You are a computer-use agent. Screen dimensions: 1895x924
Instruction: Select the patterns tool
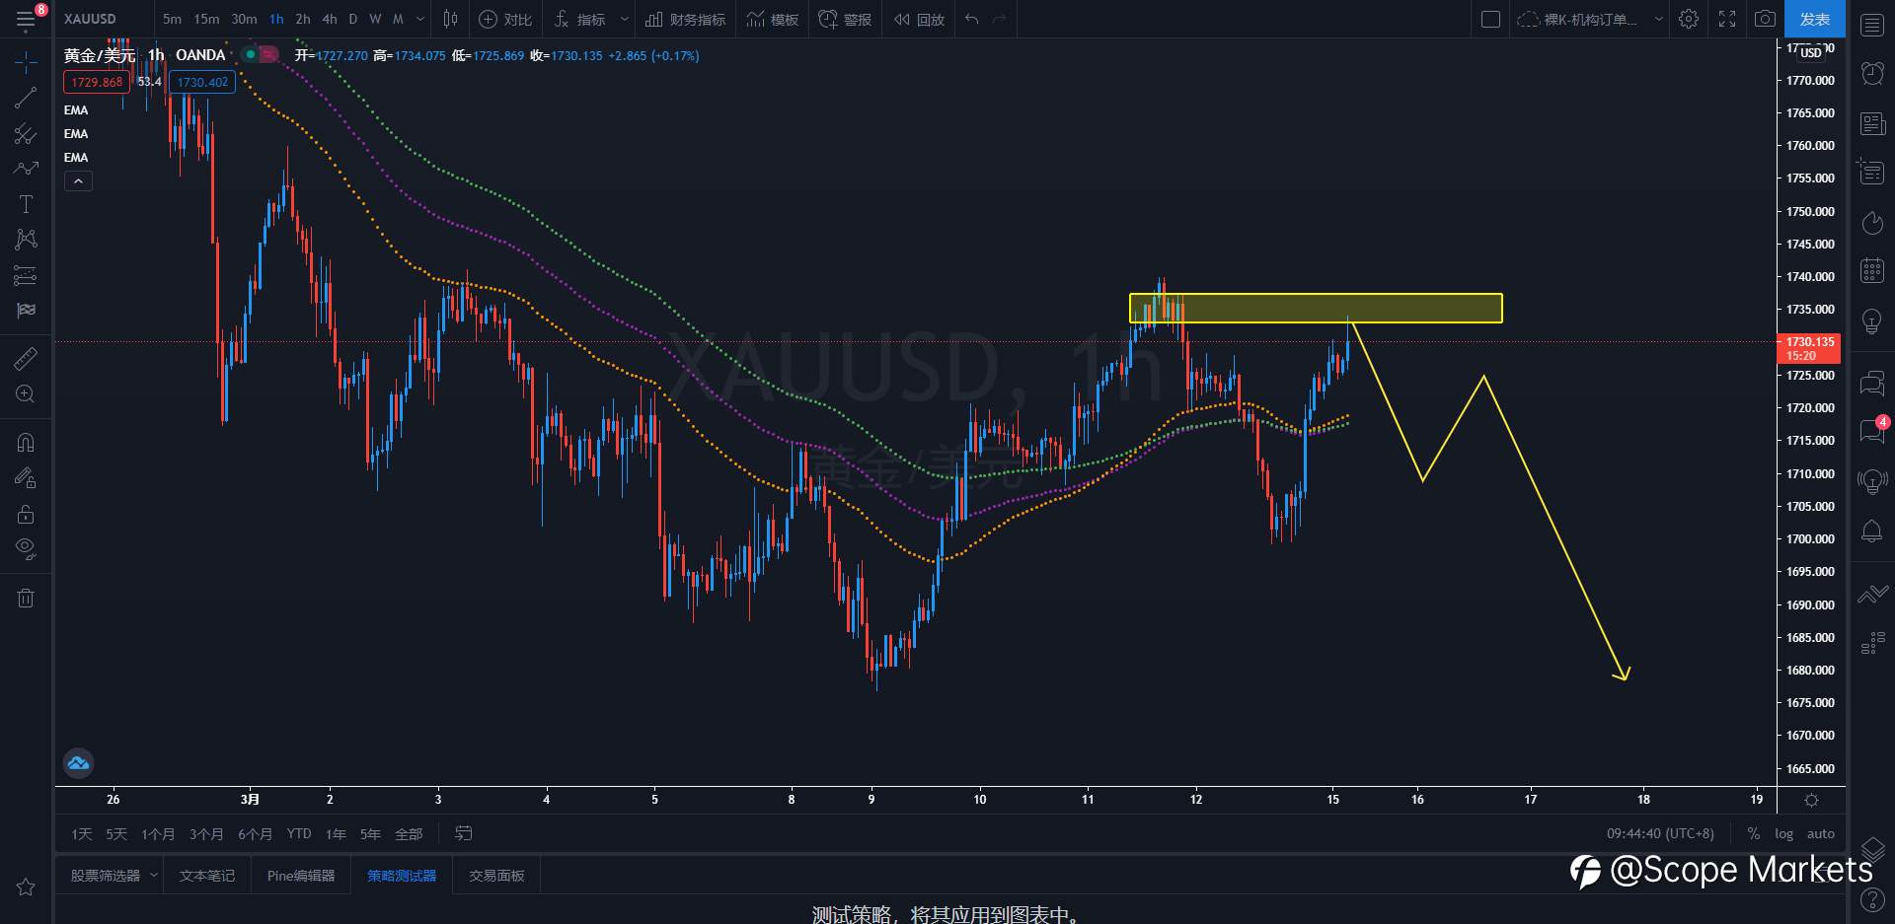[x=26, y=239]
